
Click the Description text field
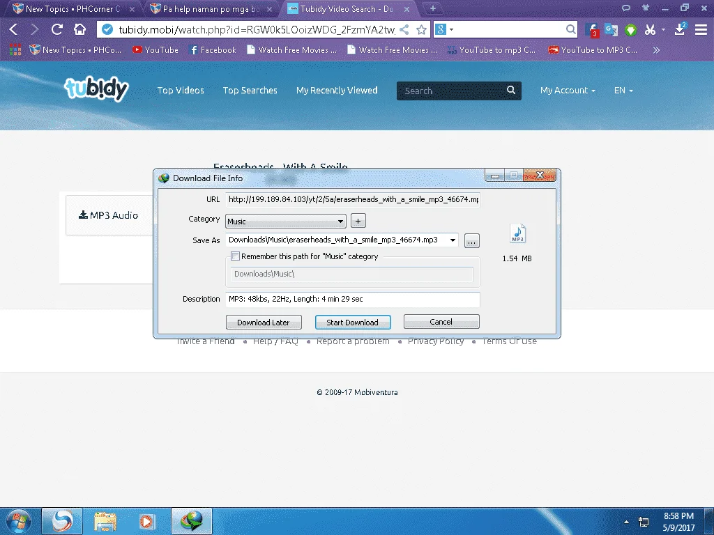pyautogui.click(x=352, y=299)
